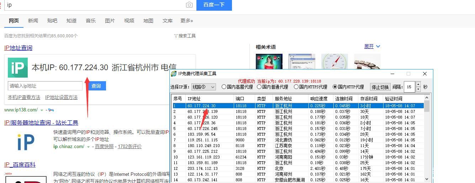
Task: Switch to the 新闻 tab
Action: tap(33, 21)
